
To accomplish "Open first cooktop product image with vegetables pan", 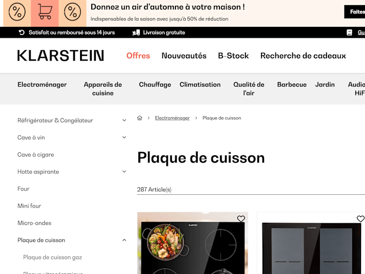I will tap(193, 243).
